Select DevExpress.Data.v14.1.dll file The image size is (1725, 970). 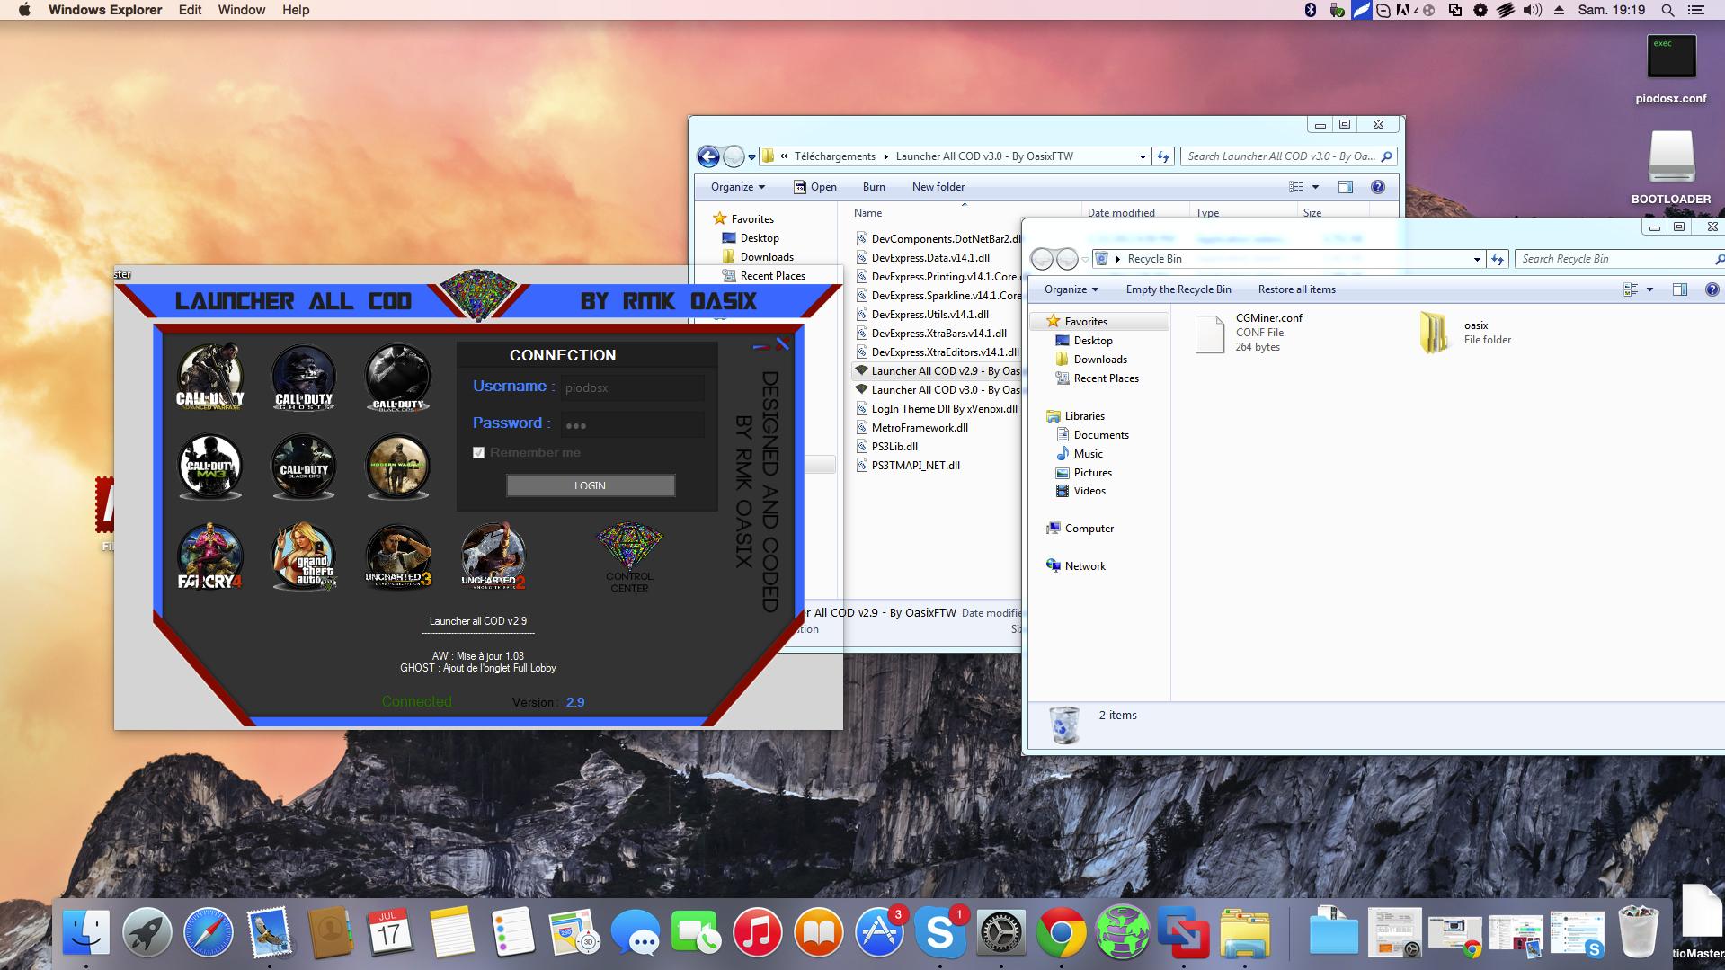923,258
